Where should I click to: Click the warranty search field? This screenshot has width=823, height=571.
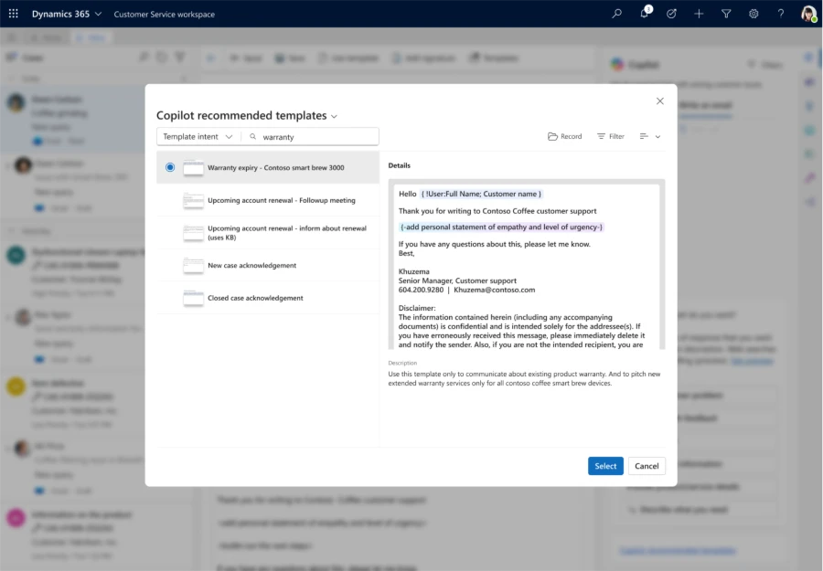pos(311,136)
